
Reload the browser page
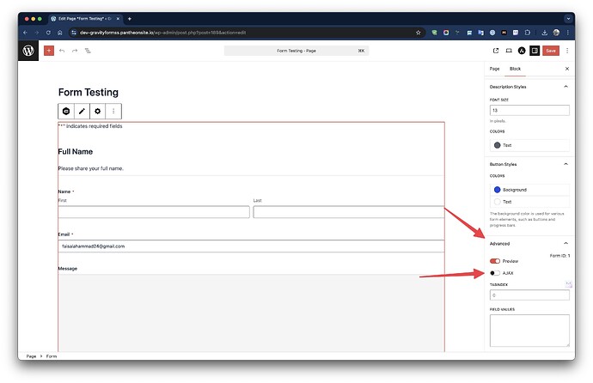click(48, 33)
